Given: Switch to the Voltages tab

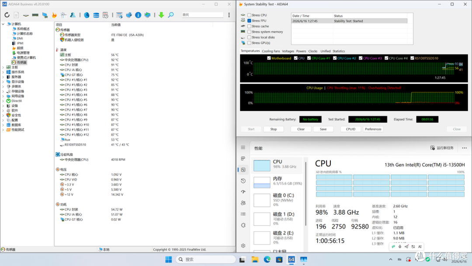Looking at the screenshot, I should [x=288, y=51].
